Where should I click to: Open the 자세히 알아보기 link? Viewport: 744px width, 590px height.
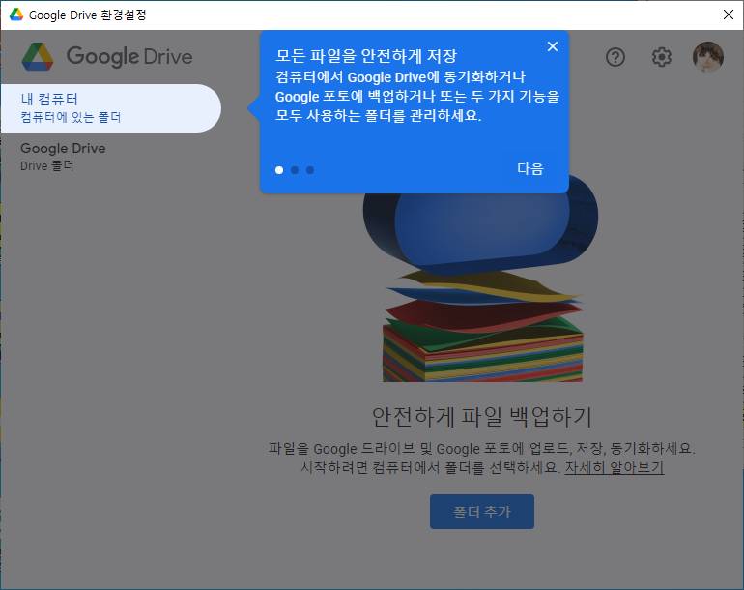(x=614, y=467)
